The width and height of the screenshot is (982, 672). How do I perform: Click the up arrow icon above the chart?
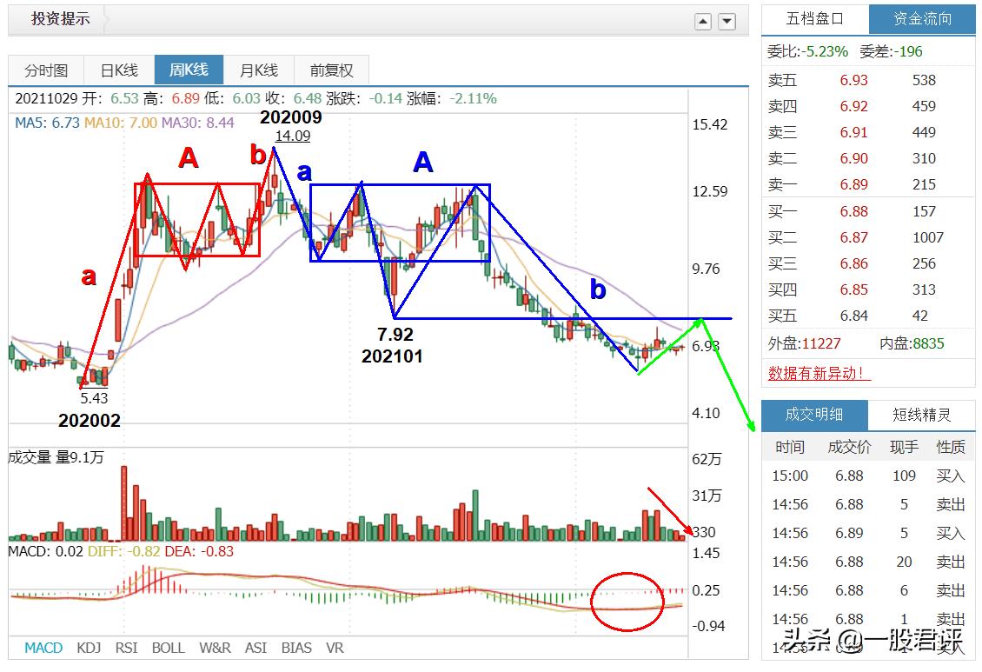pos(702,20)
